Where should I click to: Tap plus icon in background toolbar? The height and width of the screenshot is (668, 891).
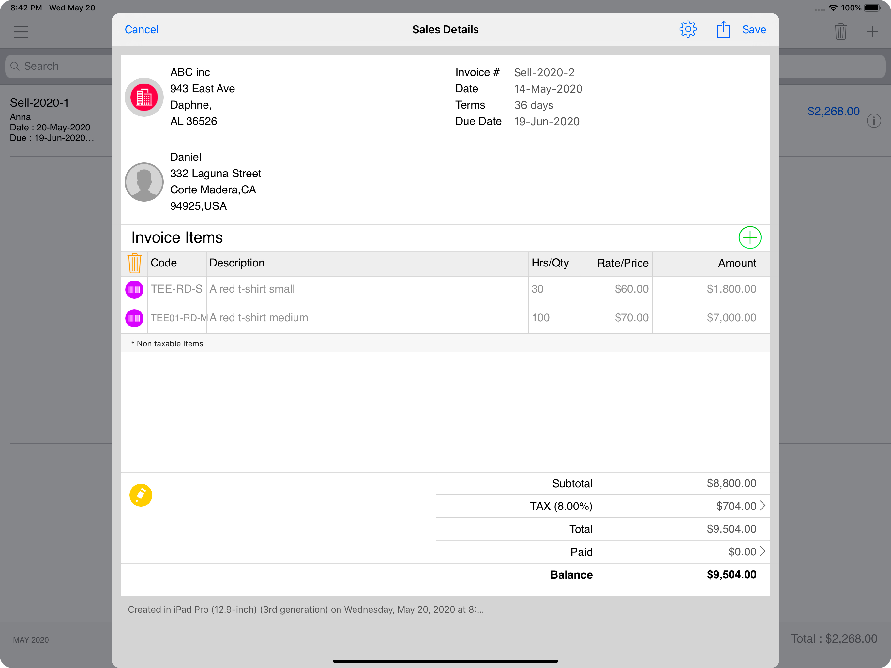(x=872, y=32)
